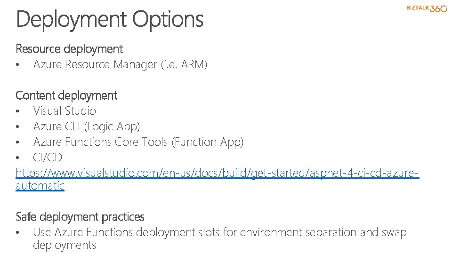Click the bullet before Visual Studio
This screenshot has width=452, height=254.
pos(17,111)
